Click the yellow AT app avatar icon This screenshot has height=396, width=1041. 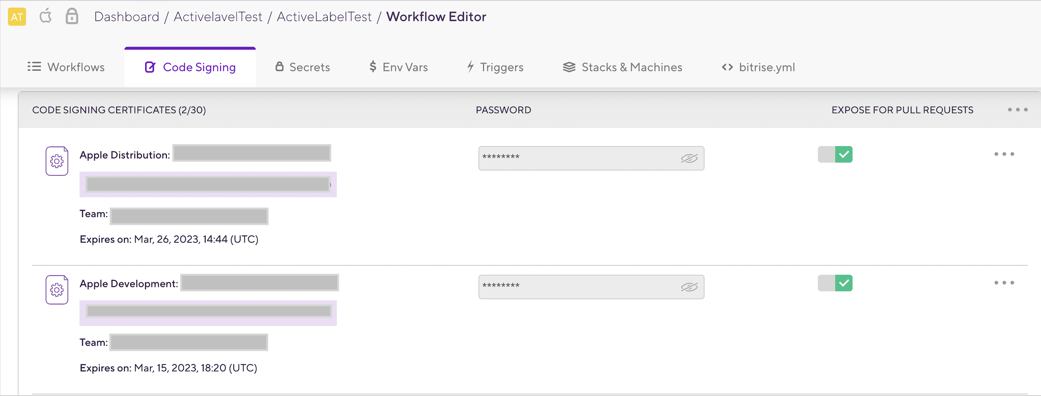pos(17,17)
